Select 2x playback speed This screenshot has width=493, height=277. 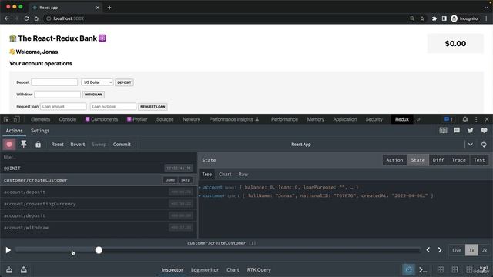point(485,250)
